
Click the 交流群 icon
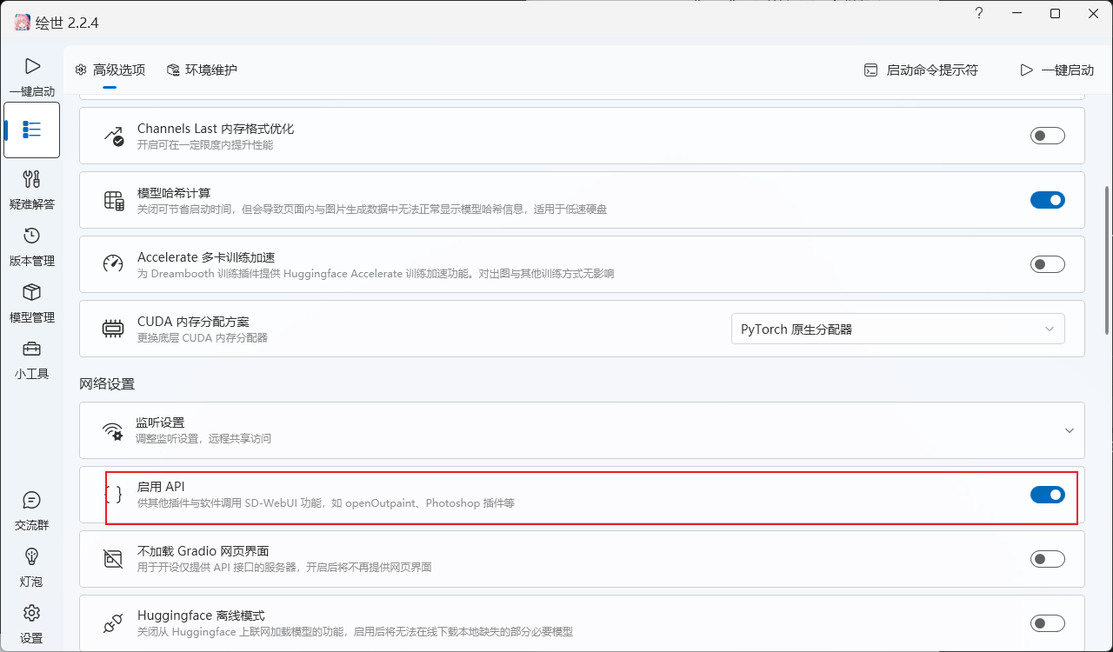point(31,511)
